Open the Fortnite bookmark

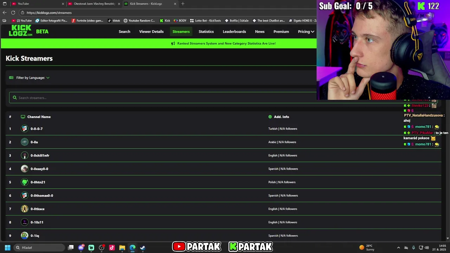88,21
